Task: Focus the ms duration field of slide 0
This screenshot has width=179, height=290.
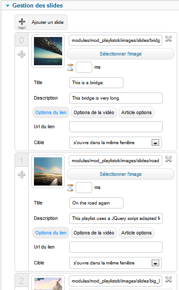Action: (84, 67)
